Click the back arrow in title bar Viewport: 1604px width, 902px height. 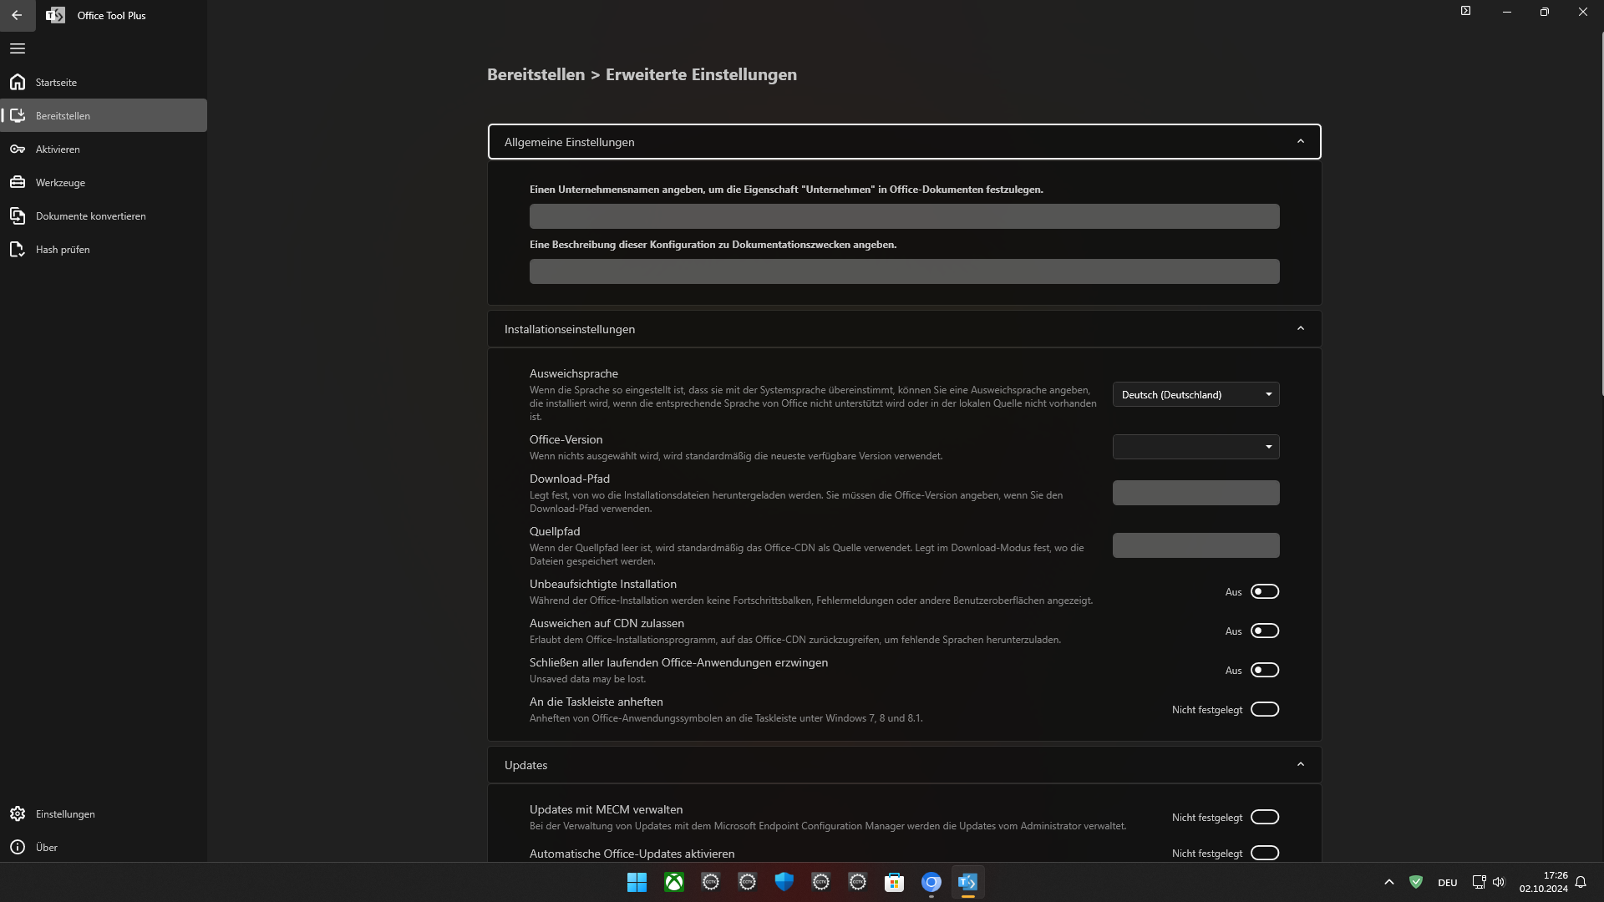(17, 15)
